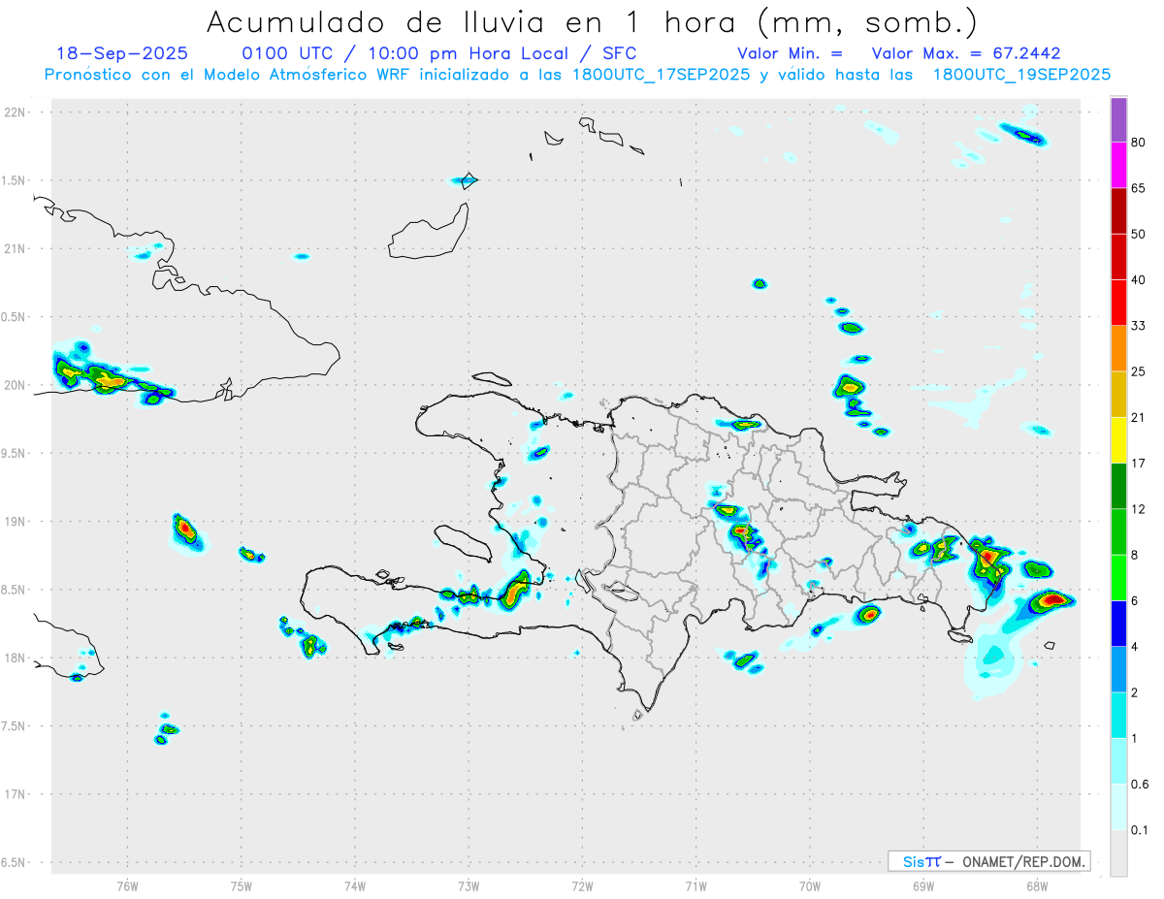Click the '22N' latitude label

click(15, 112)
